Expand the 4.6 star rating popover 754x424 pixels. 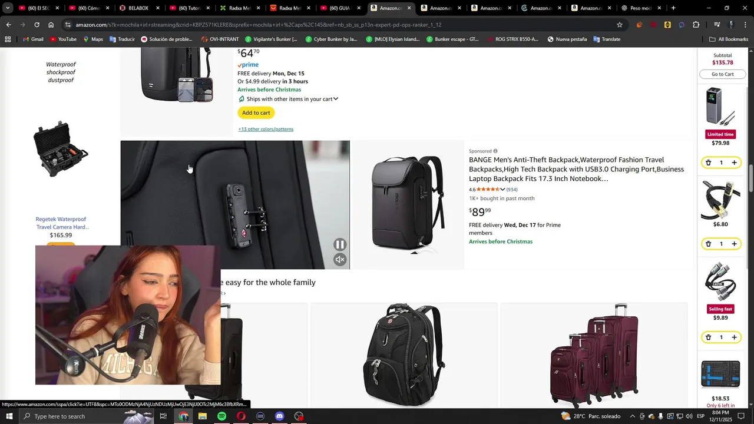[502, 190]
